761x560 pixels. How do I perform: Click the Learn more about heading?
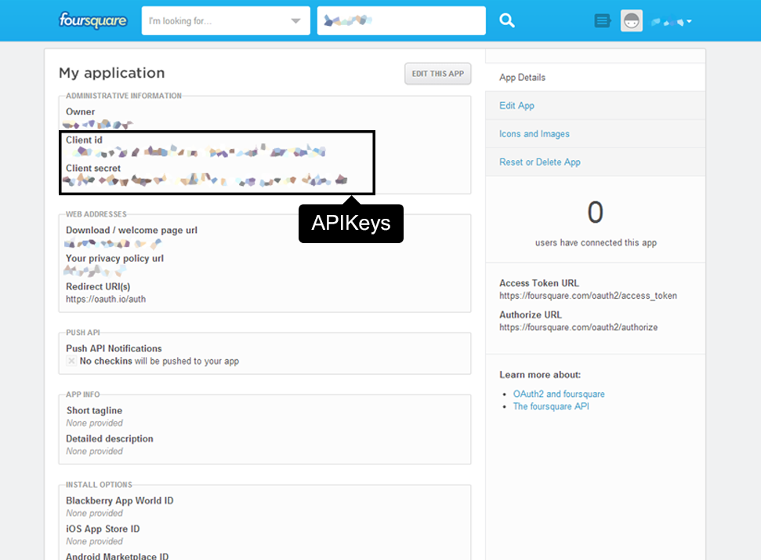[x=540, y=375]
